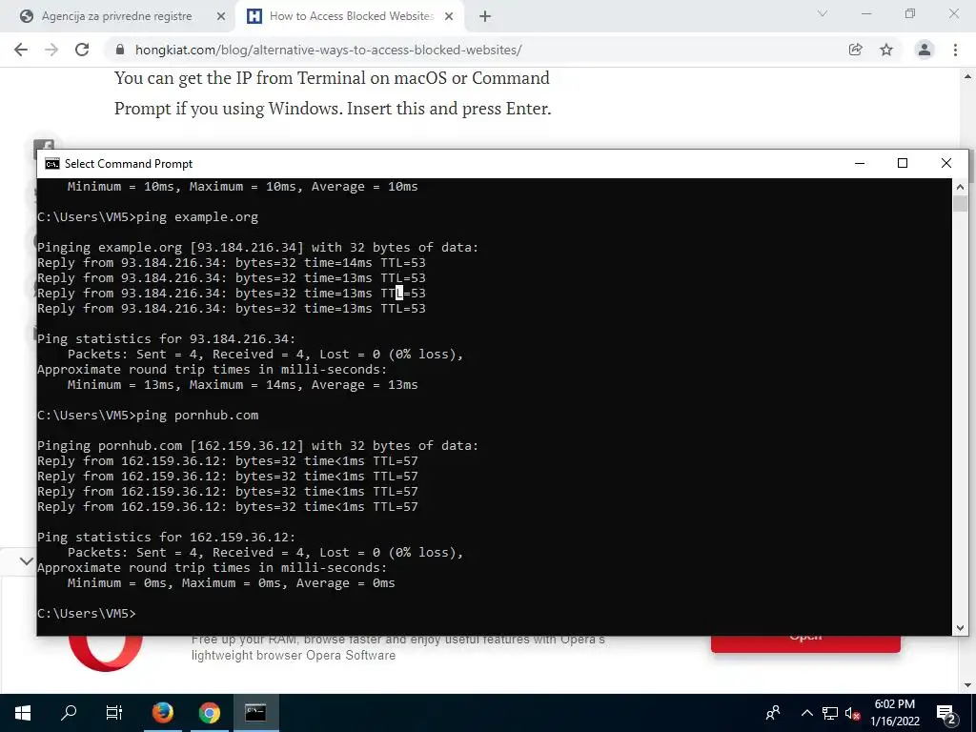Click the browser page scrollbar up arrow

[968, 76]
